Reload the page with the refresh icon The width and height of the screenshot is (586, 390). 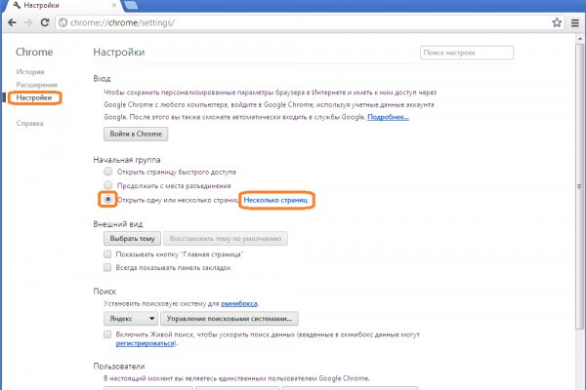[x=45, y=21]
